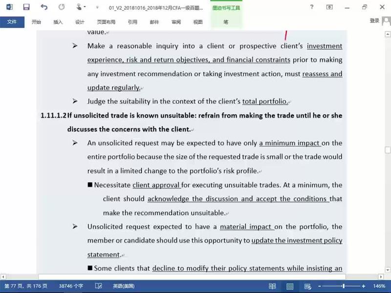This screenshot has height=293, width=391.
Task: Click 'reassess and' underlined text
Action: point(322,74)
